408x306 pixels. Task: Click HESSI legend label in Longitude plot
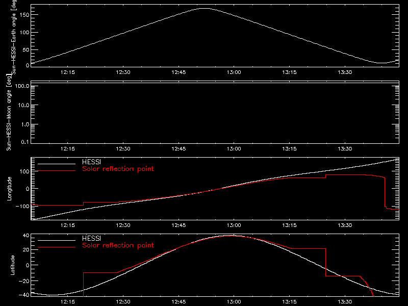pyautogui.click(x=91, y=162)
